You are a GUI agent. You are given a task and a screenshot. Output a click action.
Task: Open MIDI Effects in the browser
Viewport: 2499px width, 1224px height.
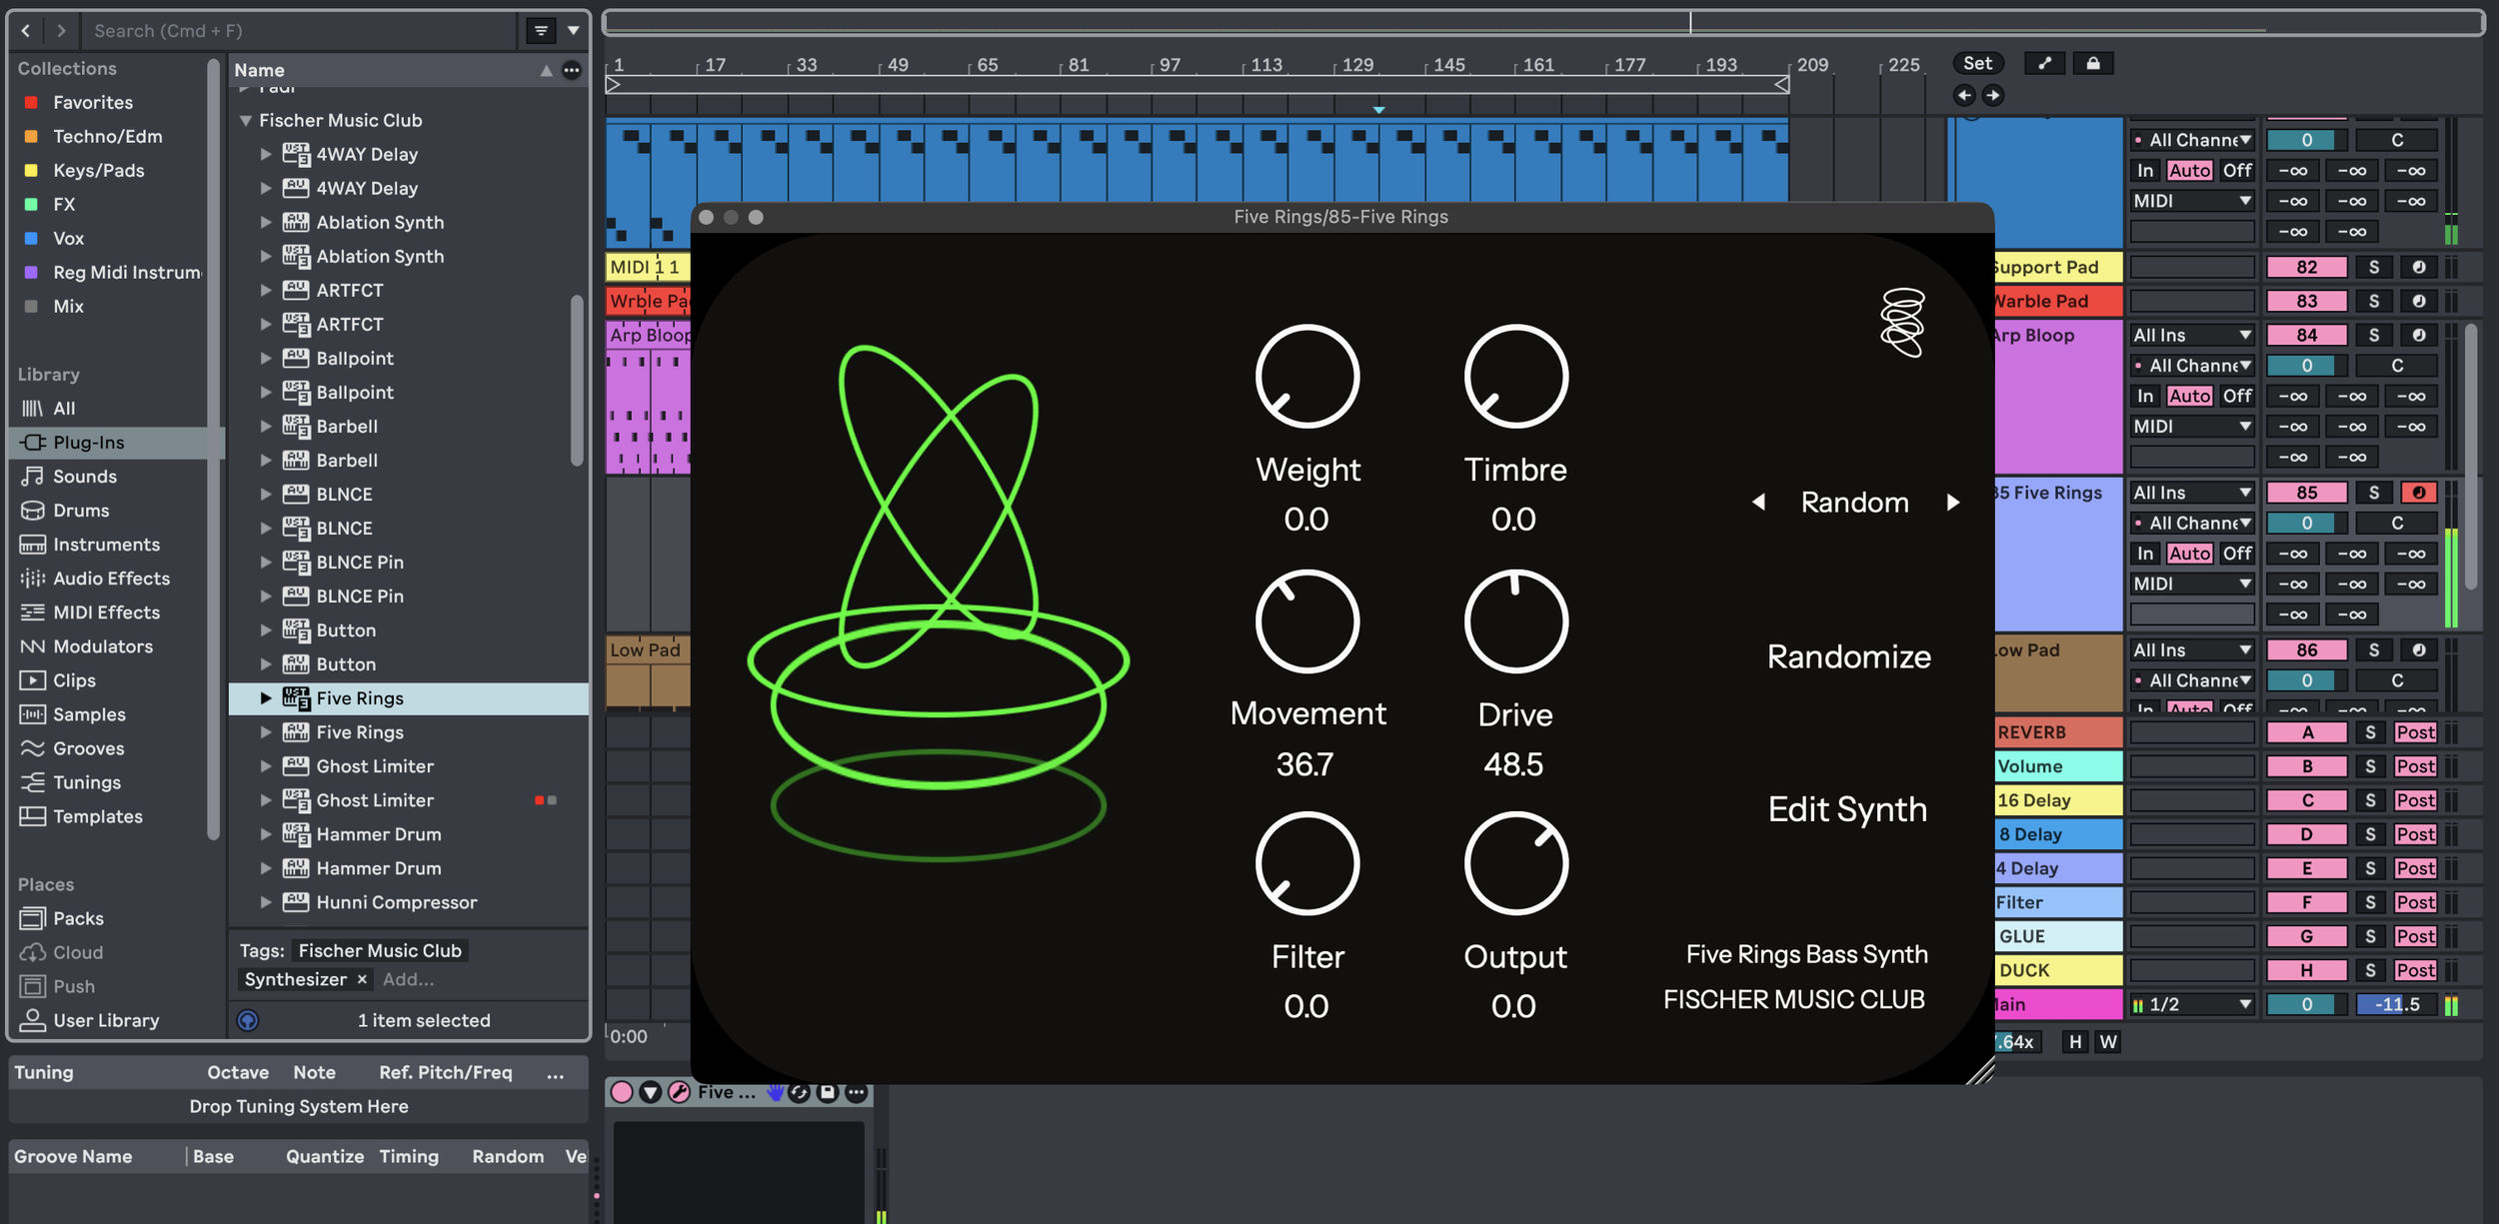(x=106, y=612)
